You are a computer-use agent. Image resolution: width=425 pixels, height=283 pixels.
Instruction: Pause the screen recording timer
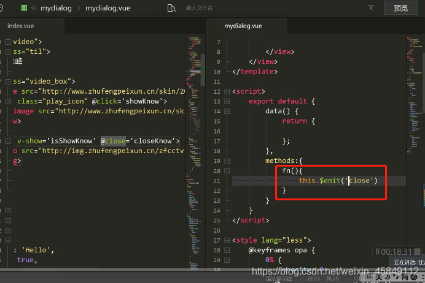click(377, 252)
